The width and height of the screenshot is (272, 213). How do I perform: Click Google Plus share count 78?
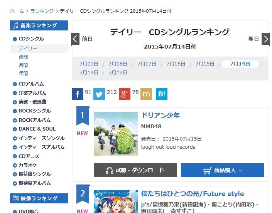point(135,92)
